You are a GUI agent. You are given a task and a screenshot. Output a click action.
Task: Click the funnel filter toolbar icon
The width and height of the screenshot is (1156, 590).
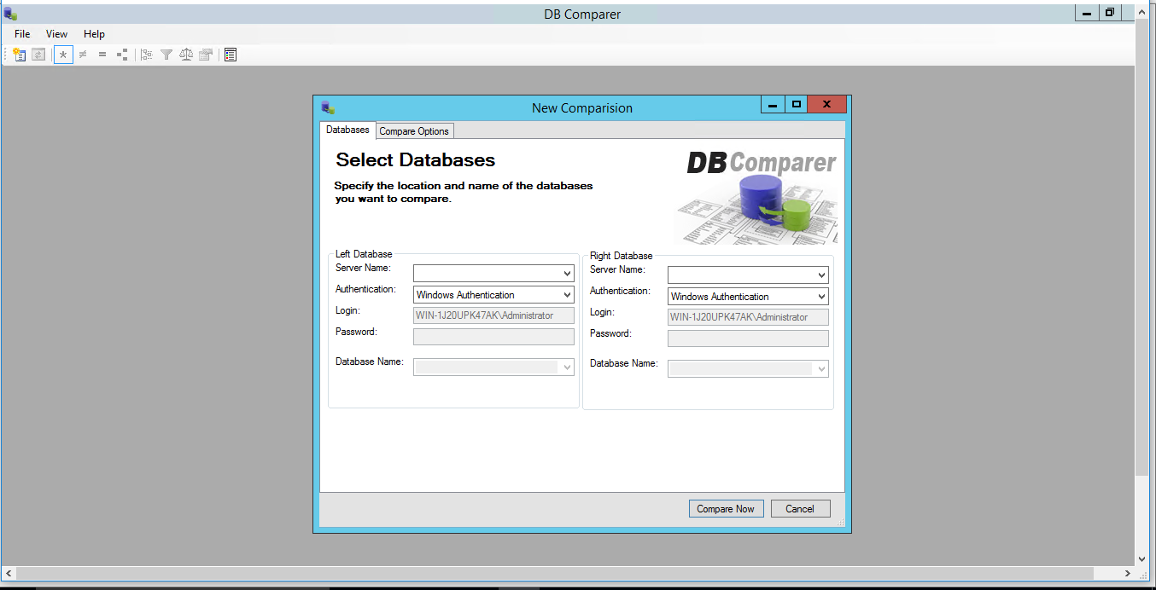tap(166, 55)
